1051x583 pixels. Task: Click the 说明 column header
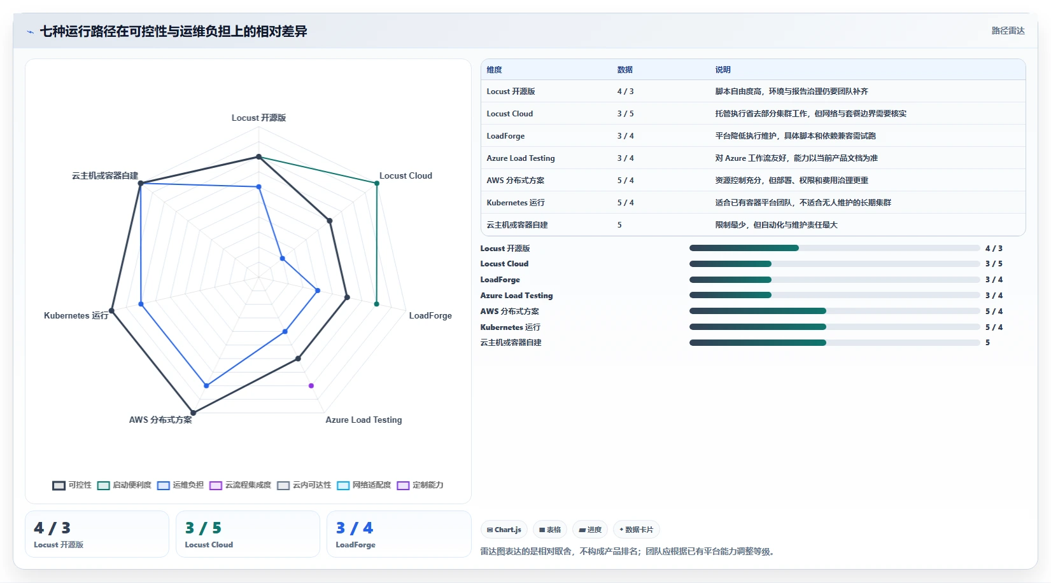[723, 70]
